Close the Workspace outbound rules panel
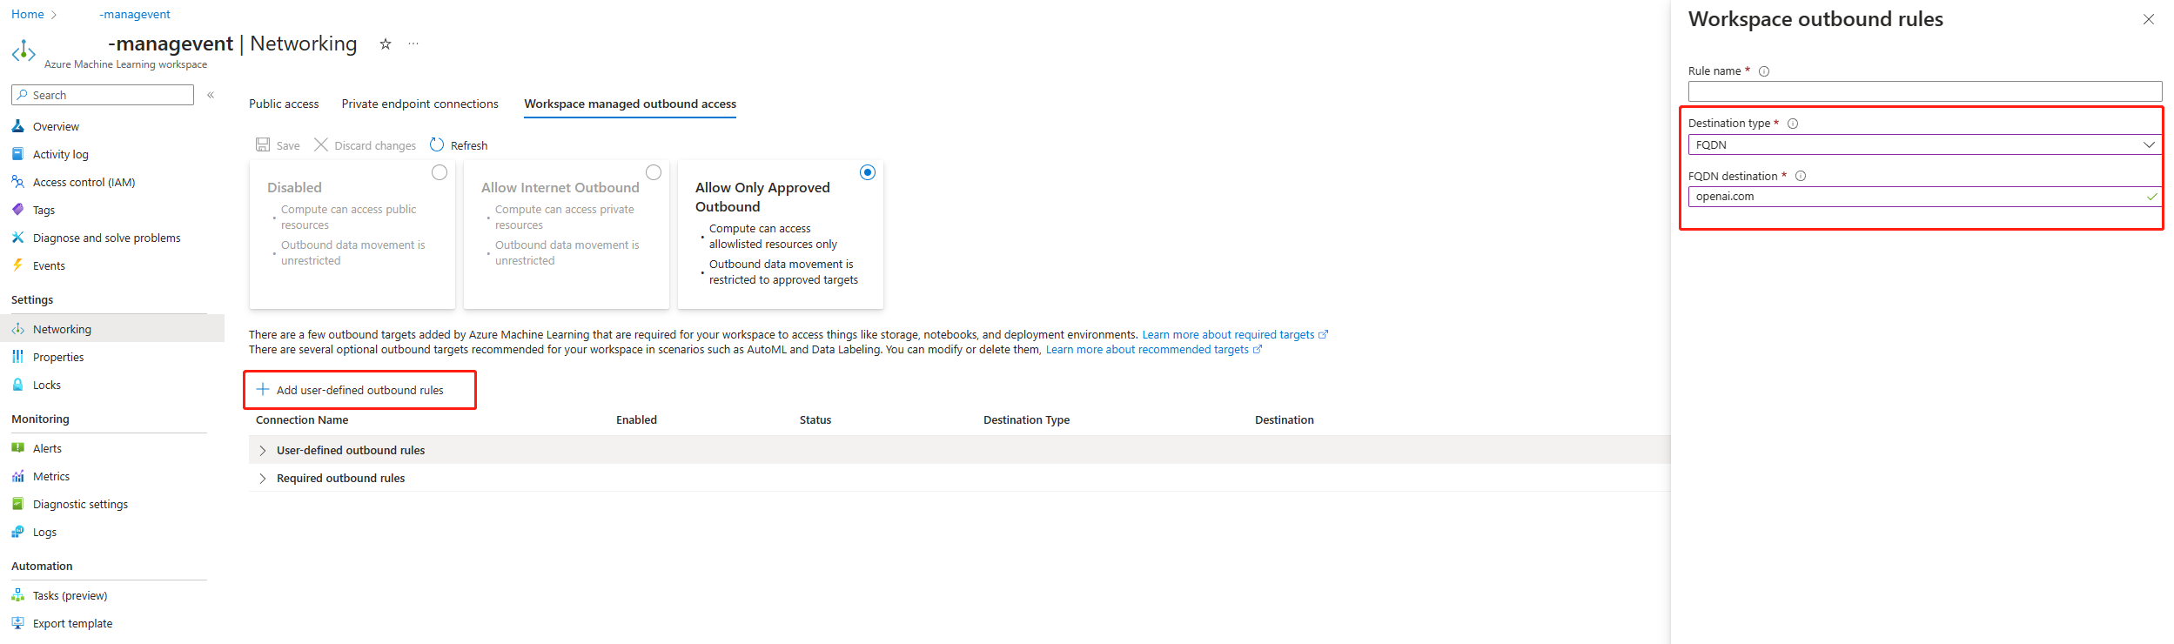Screen dimensions: 2174x644 [x=2149, y=19]
